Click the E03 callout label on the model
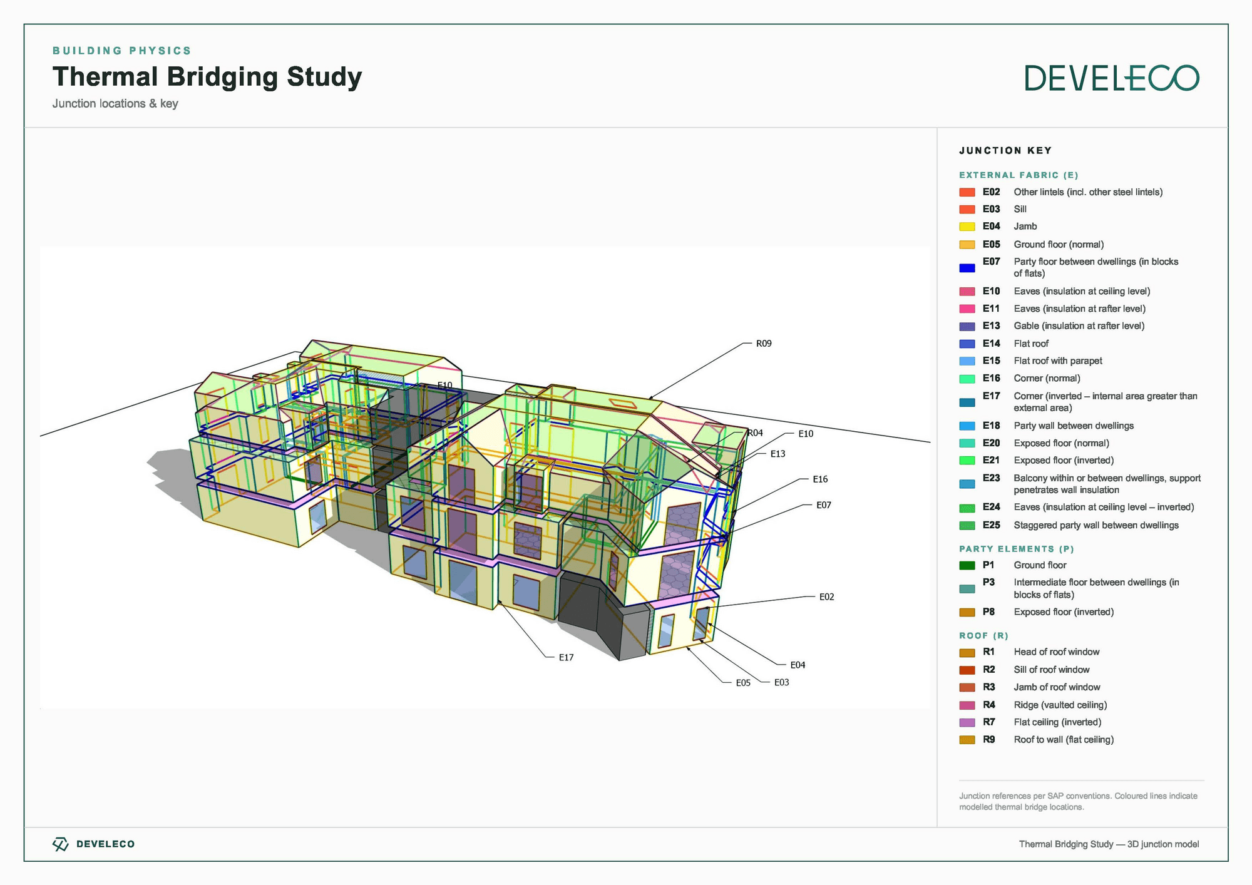1252x885 pixels. [x=782, y=683]
